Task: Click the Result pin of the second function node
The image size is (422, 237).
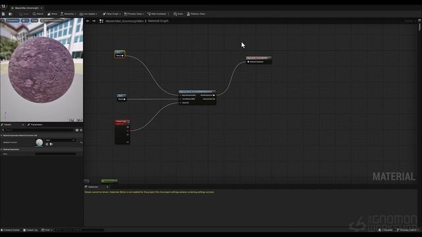Action: tap(124, 99)
